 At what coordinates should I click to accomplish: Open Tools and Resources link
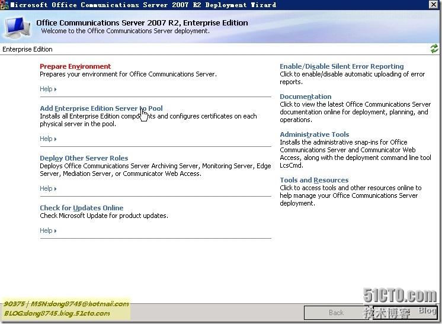(314, 179)
